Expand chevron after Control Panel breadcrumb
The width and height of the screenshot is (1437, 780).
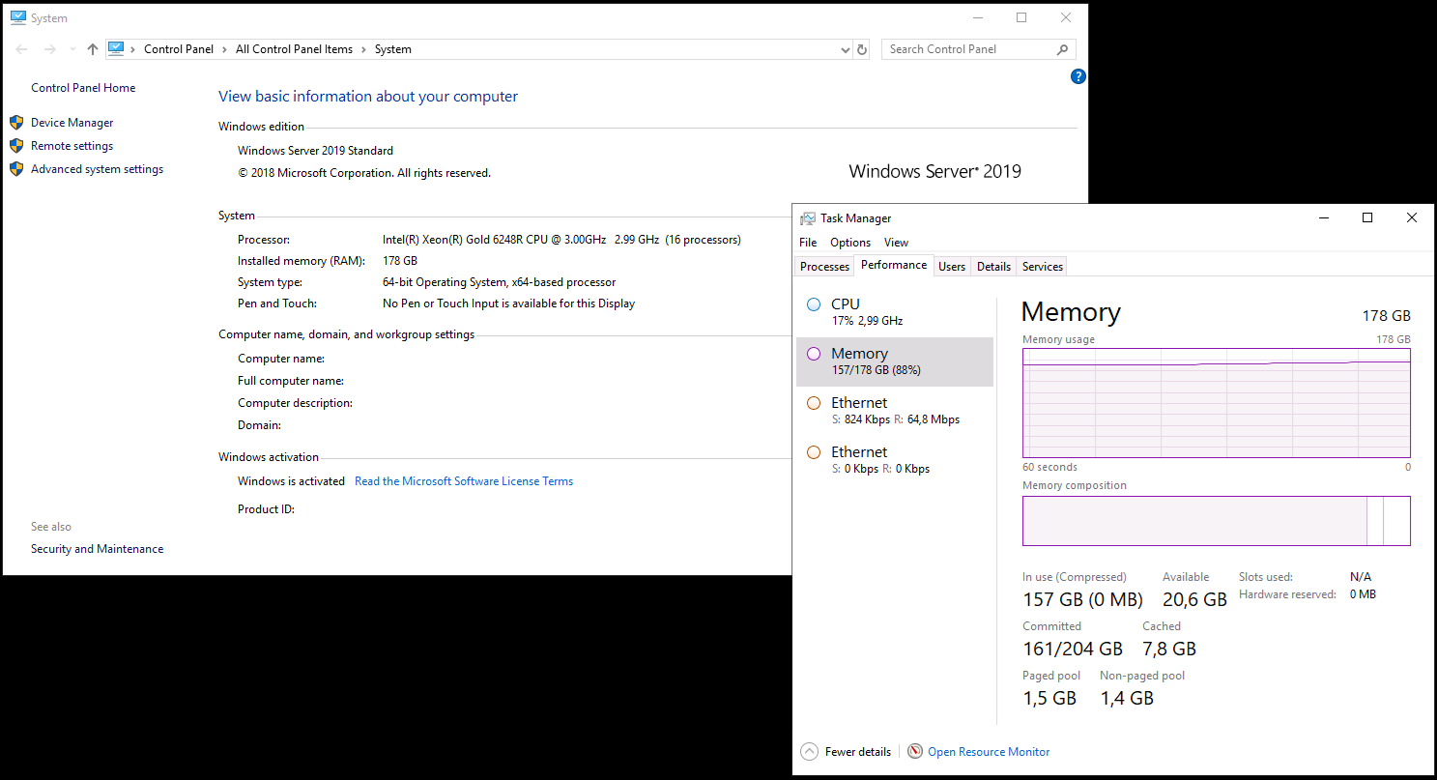click(224, 49)
